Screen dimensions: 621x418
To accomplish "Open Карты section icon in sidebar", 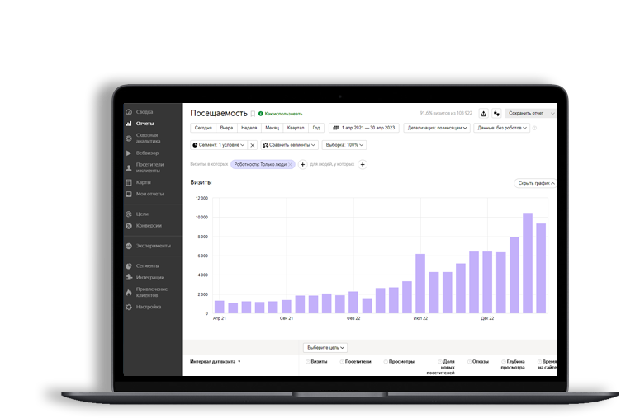I will 129,182.
